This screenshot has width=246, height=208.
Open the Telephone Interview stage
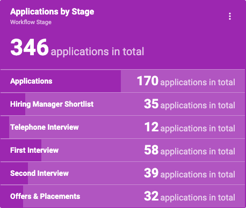click(122, 127)
